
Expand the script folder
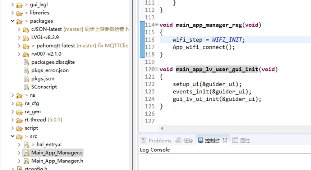click(13, 128)
